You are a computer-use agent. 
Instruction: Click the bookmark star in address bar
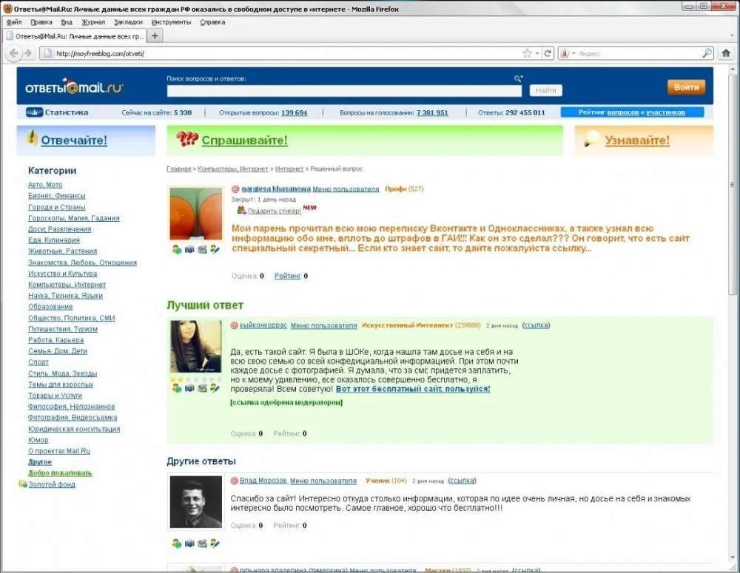click(527, 53)
